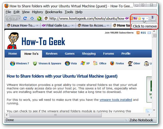Open the back/forward history dropdown arrow

tap(19, 19)
